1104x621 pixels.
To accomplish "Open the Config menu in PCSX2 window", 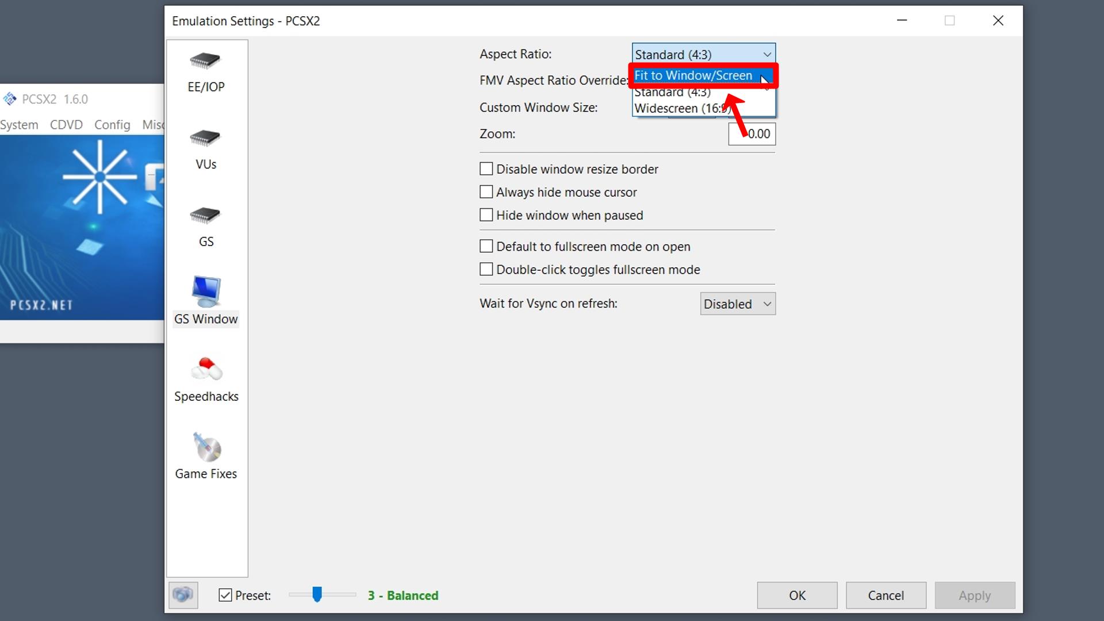I will point(112,125).
